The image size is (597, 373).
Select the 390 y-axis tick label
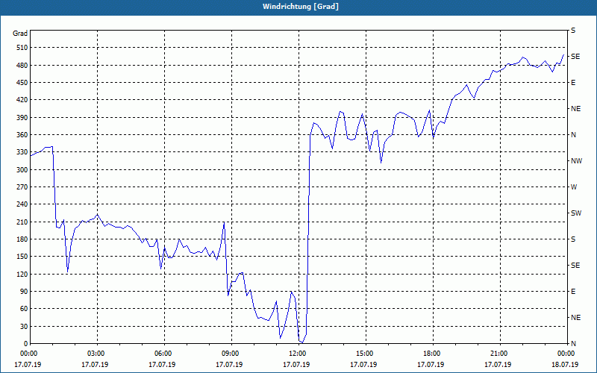22,118
